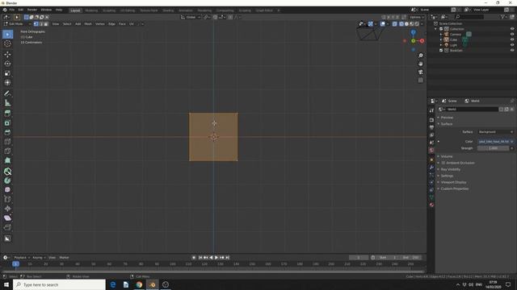This screenshot has height=290, width=517.
Task: Activate the Transform tool
Action: 7,82
